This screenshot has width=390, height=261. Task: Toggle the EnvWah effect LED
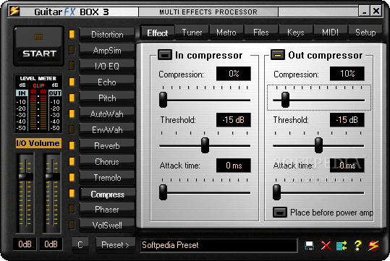pos(72,129)
